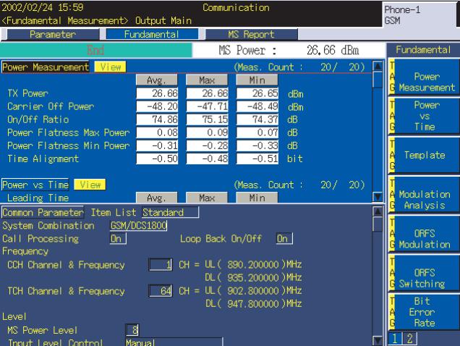Image resolution: width=460 pixels, height=346 pixels.
Task: Click the Max header in Power Measurement
Action: (207, 80)
